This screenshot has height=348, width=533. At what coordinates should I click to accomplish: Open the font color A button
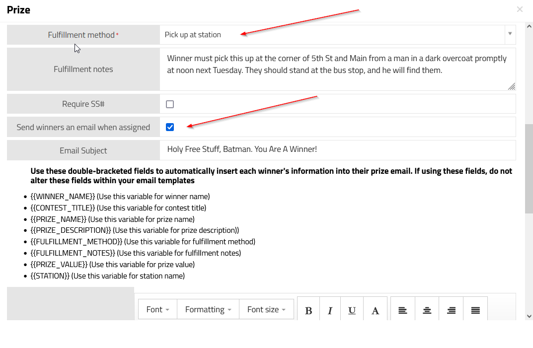coord(375,310)
